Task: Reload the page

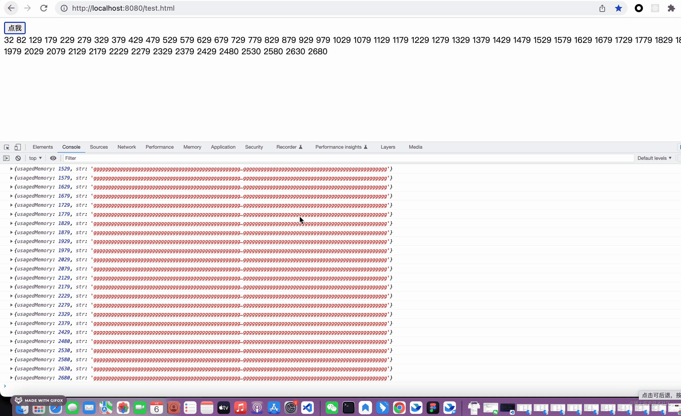Action: pos(44,8)
